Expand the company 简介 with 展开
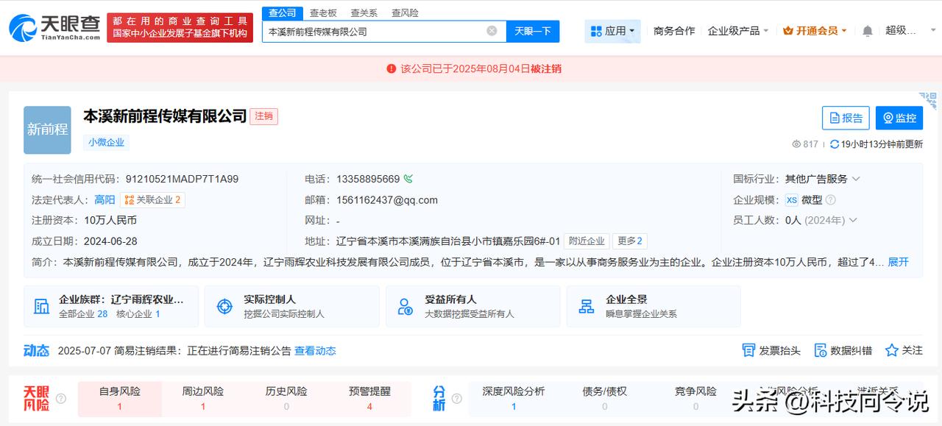942x426 pixels. 899,262
